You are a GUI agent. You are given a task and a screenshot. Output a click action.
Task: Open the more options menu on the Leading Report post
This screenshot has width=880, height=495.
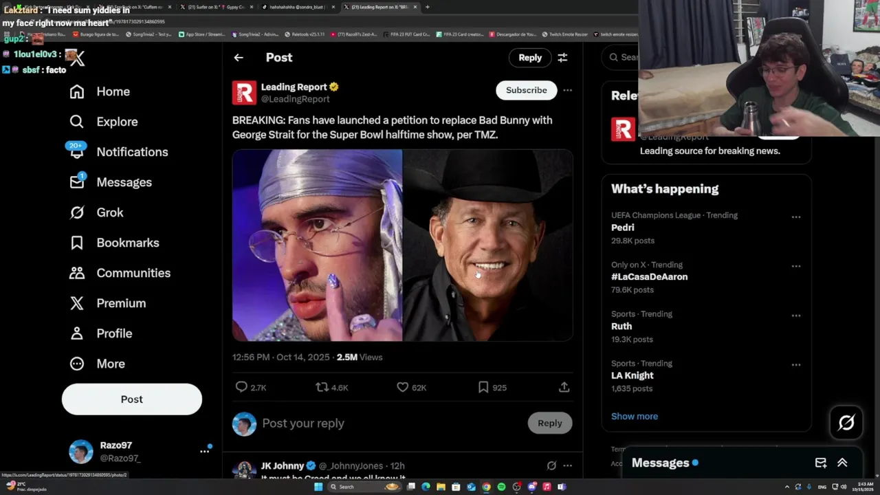(567, 90)
